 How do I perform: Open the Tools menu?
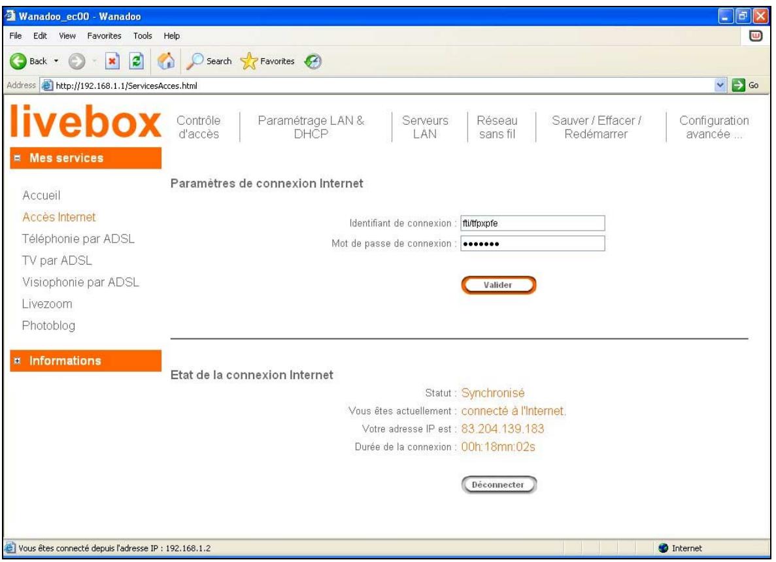click(x=143, y=36)
